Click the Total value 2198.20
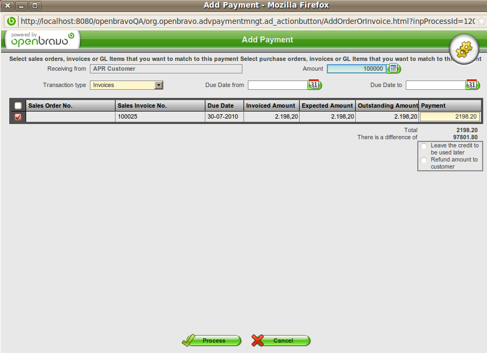Screen dimensions: 487x353 pyautogui.click(x=467, y=130)
